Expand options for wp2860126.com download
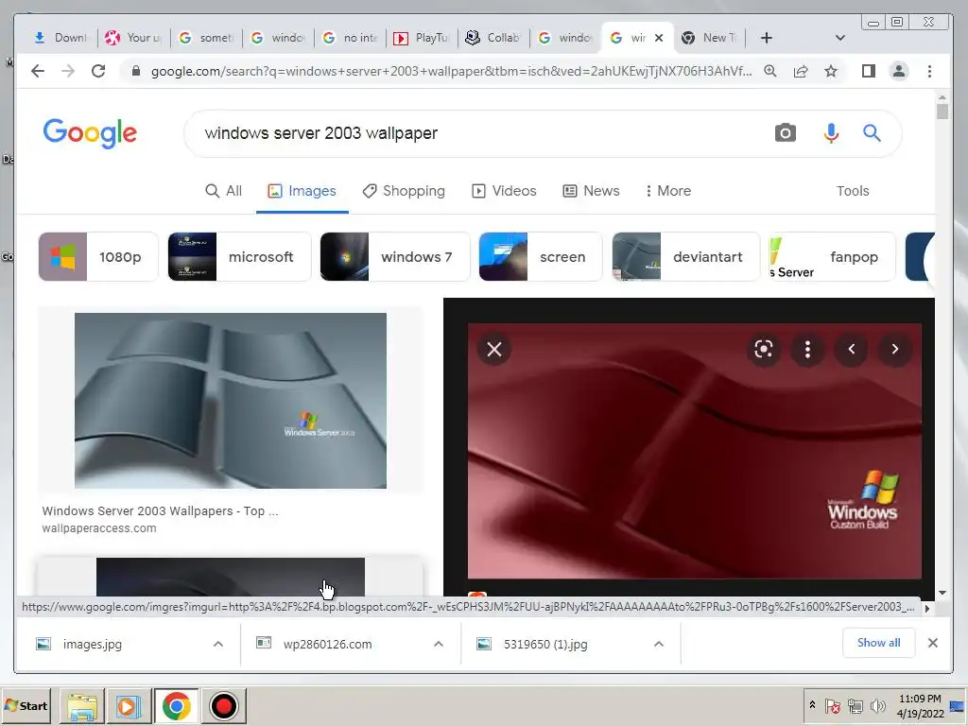The image size is (968, 726). tap(439, 644)
